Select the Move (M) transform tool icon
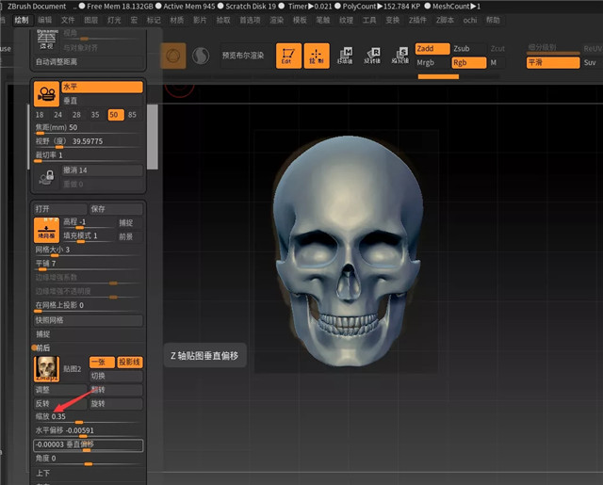 pyautogui.click(x=345, y=57)
